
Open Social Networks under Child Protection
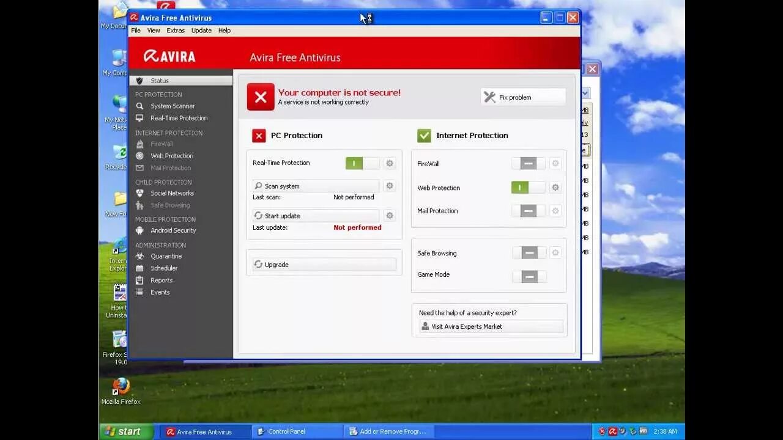pos(172,193)
